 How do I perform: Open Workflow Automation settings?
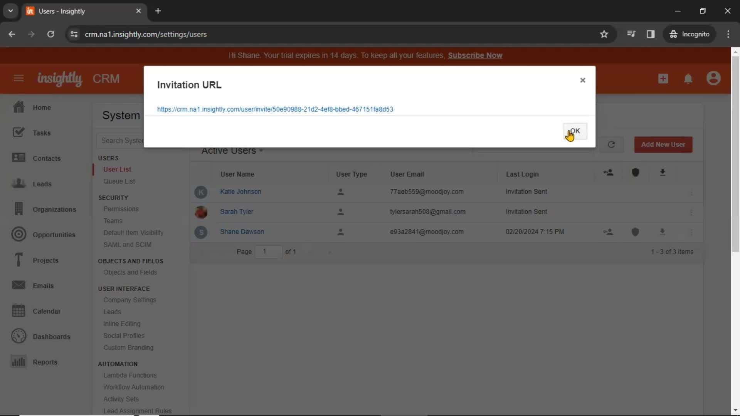[134, 387]
